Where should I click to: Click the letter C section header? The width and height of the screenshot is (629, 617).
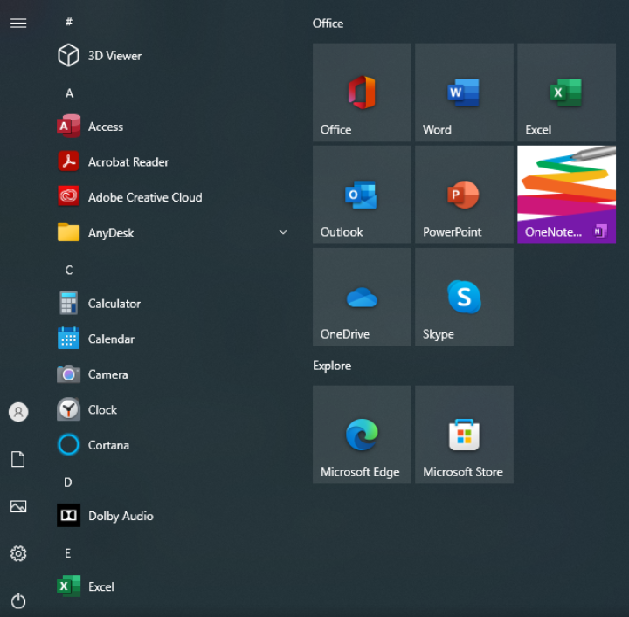coord(69,270)
